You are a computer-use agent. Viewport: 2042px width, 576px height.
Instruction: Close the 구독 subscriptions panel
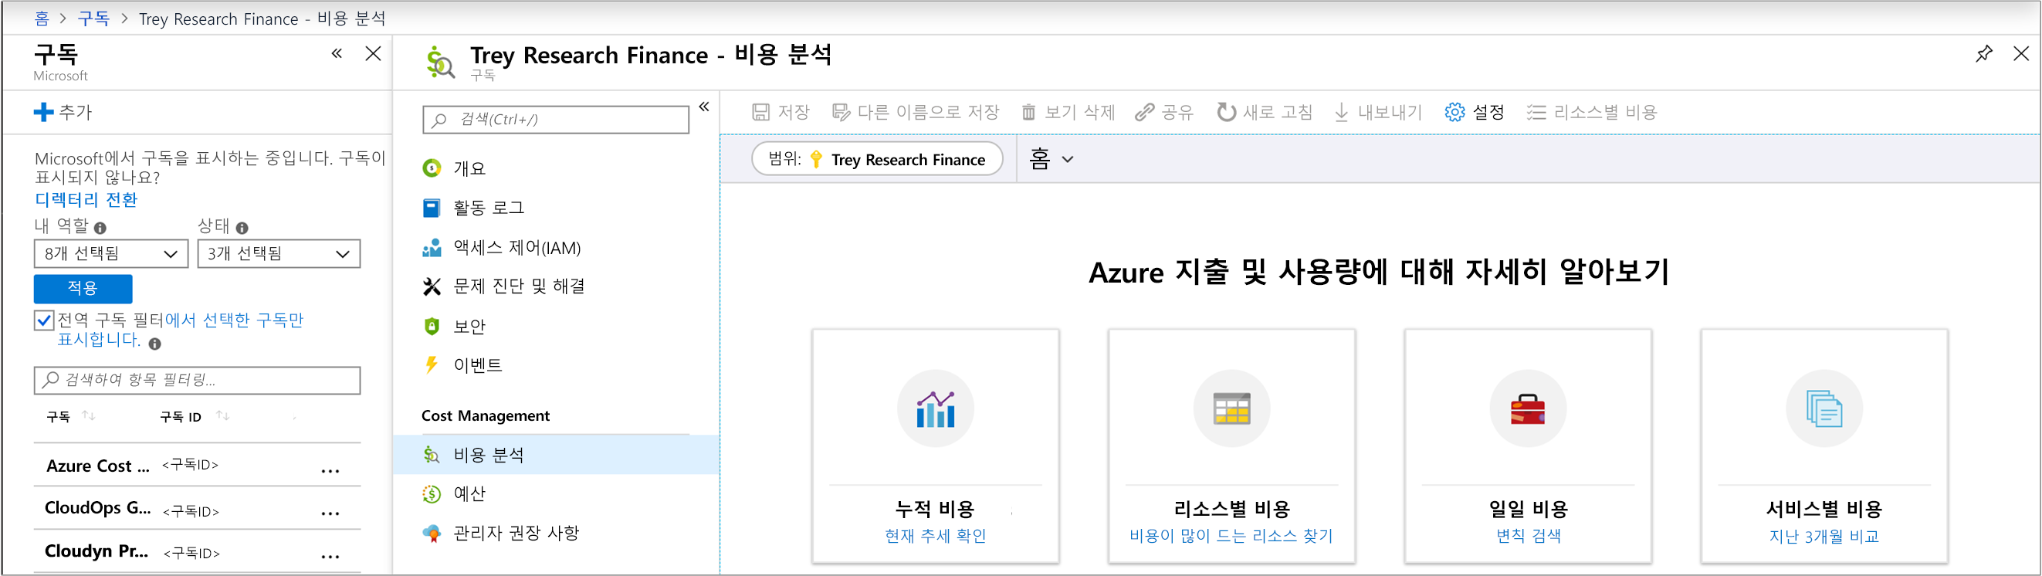pyautogui.click(x=373, y=54)
